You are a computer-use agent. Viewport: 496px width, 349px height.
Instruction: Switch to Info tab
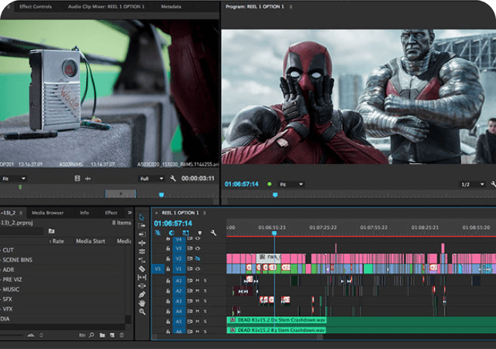pyautogui.click(x=85, y=213)
